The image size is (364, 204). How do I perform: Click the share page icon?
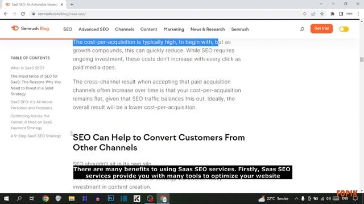(313, 14)
